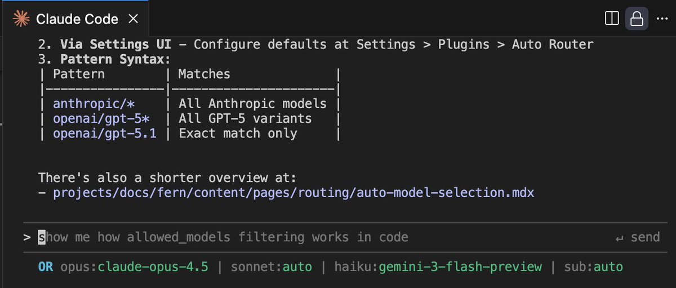Click the anthropic/* pattern entry
The width and height of the screenshot is (676, 288).
[x=95, y=104]
